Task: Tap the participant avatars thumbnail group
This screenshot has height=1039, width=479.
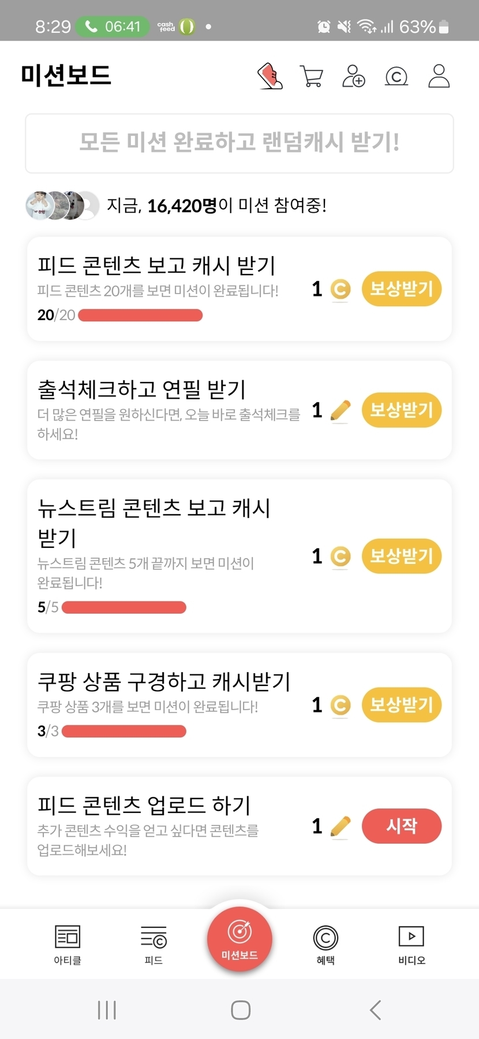Action: [62, 205]
